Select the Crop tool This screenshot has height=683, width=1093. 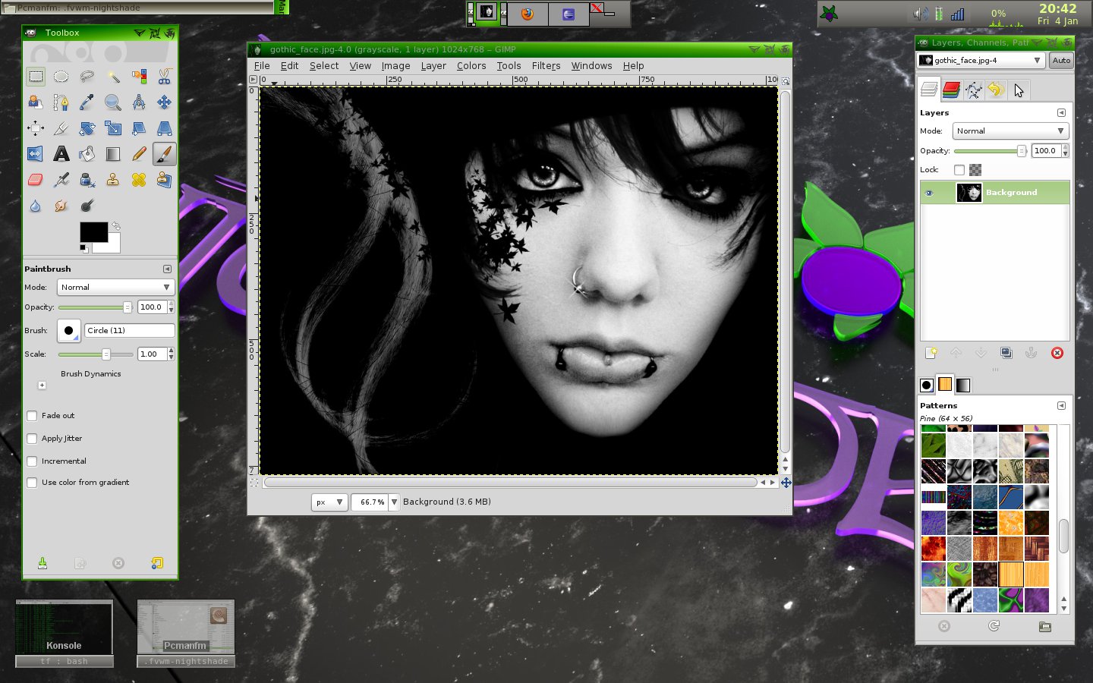pos(61,128)
